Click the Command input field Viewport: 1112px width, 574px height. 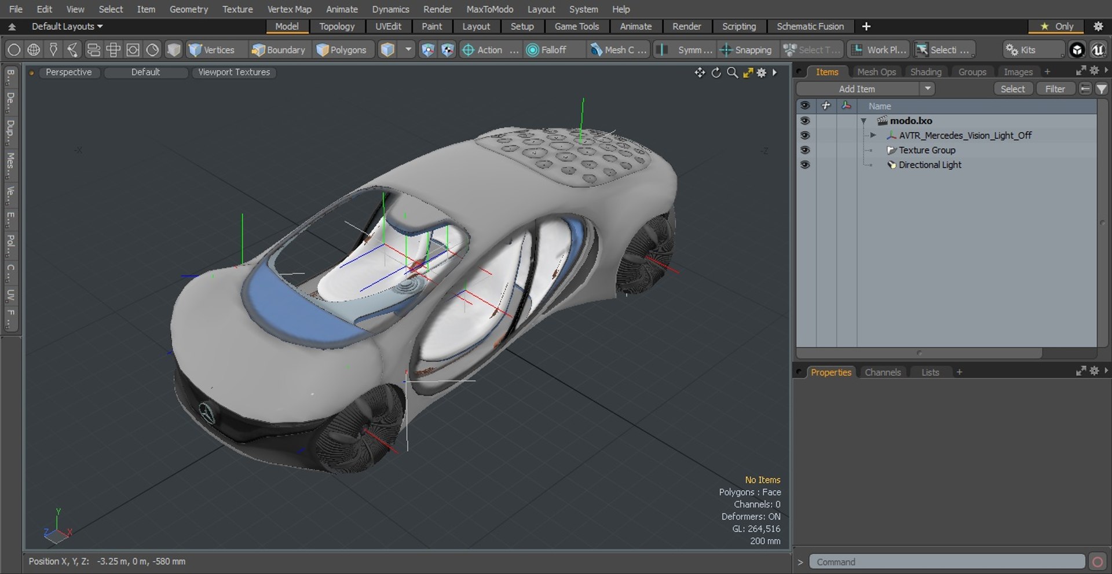(947, 562)
